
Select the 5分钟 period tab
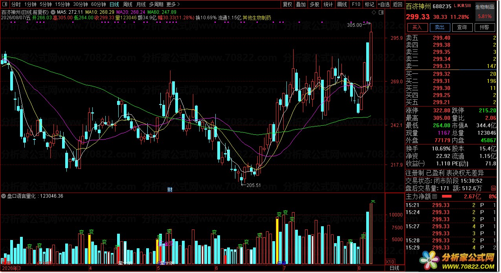click(x=46, y=4)
